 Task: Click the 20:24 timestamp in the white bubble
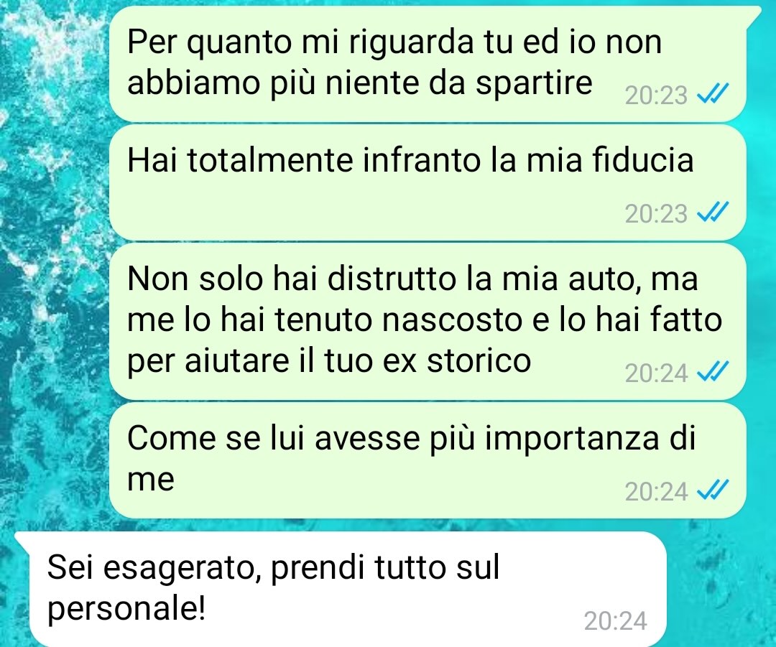616,620
